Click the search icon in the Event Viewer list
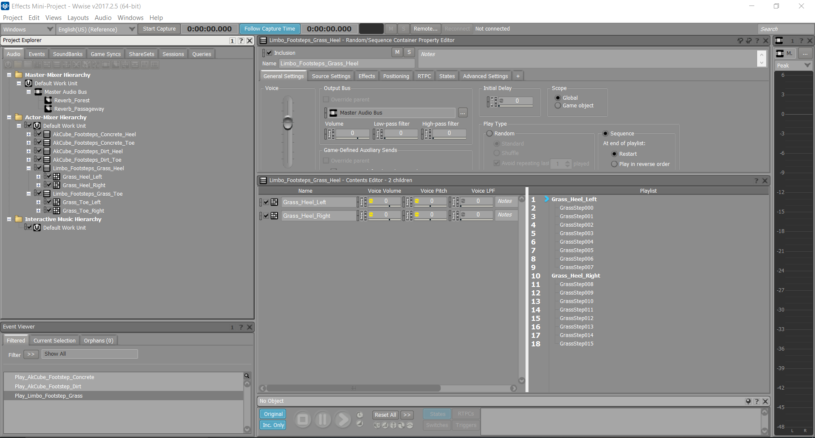 [247, 376]
